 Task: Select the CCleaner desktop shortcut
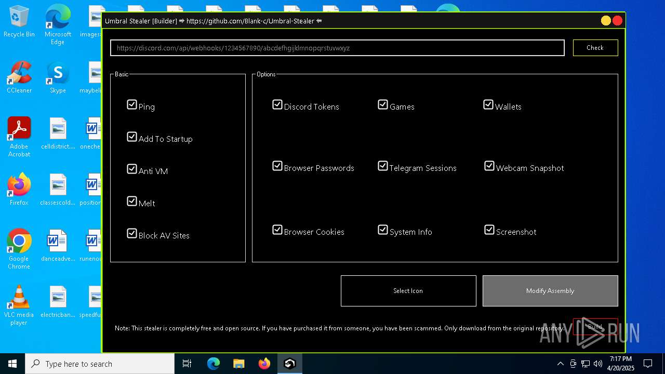tap(19, 77)
